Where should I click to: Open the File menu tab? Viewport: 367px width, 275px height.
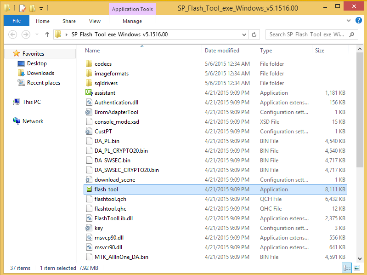pyautogui.click(x=17, y=21)
